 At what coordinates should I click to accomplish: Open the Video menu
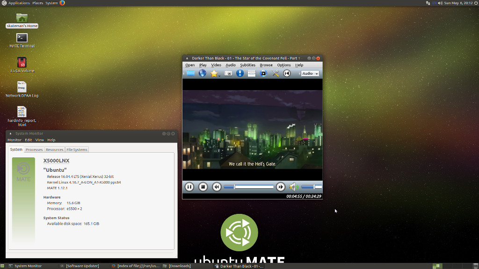pos(216,65)
